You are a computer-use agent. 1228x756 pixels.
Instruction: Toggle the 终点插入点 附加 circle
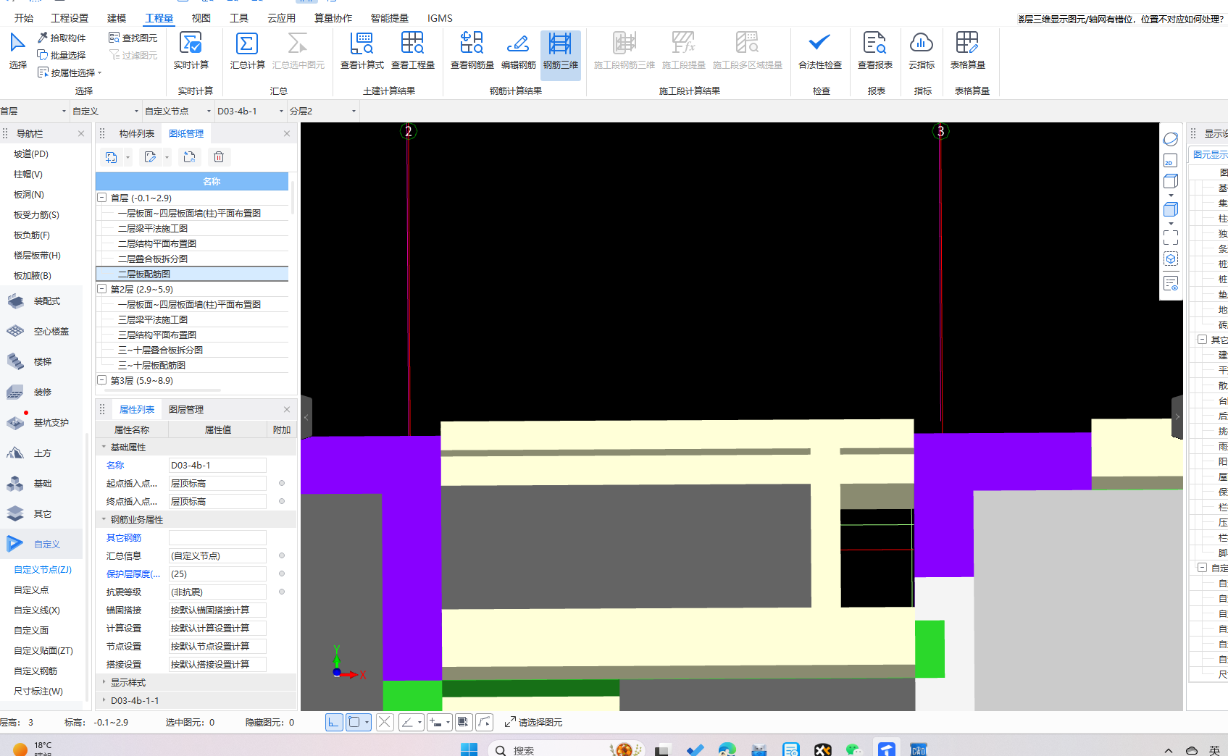pyautogui.click(x=282, y=501)
